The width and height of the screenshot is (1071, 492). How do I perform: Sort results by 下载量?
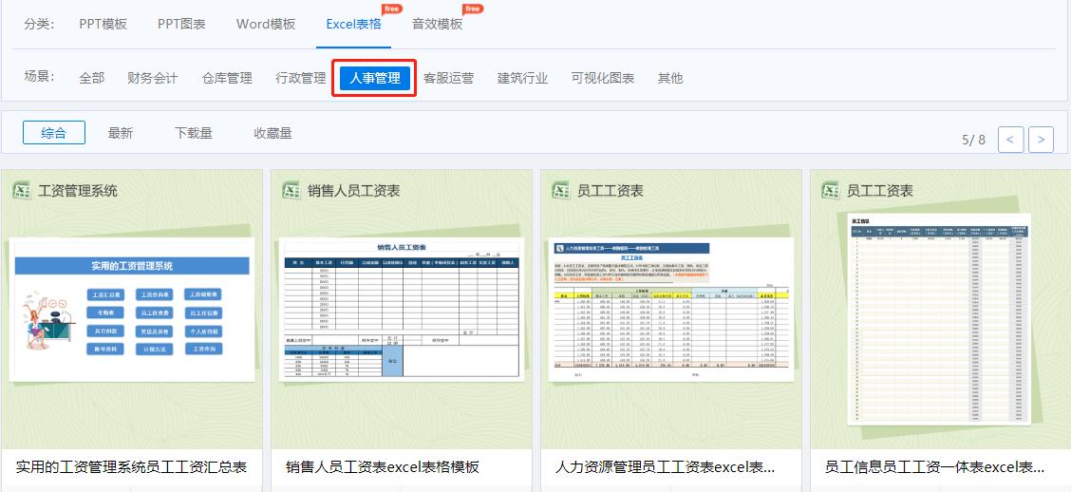194,133
